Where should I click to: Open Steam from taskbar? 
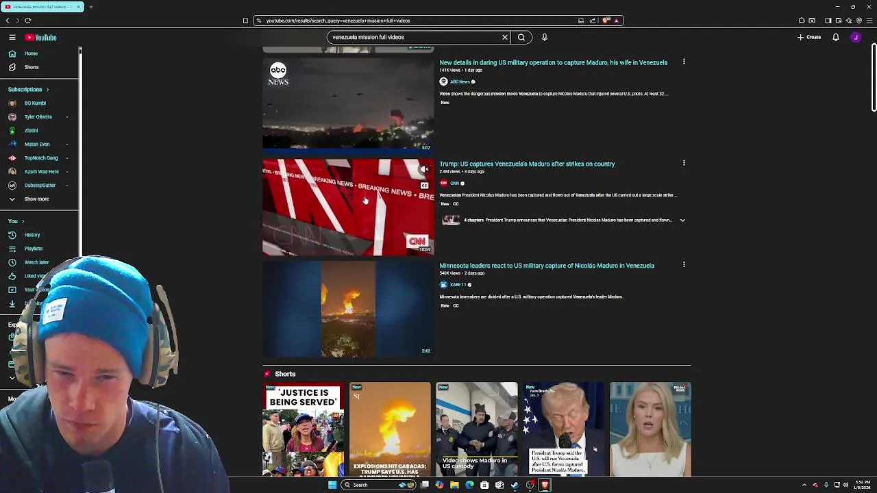pyautogui.click(x=515, y=485)
